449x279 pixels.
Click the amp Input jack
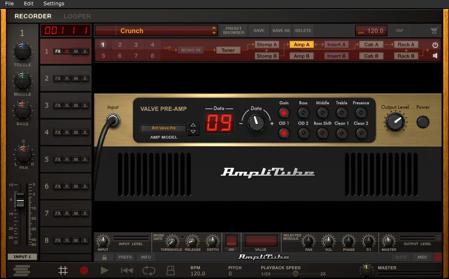tap(113, 120)
